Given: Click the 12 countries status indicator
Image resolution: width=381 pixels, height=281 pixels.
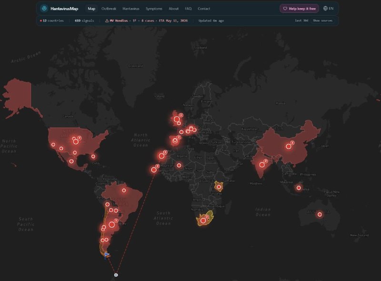Looking at the screenshot, I should 52,20.
